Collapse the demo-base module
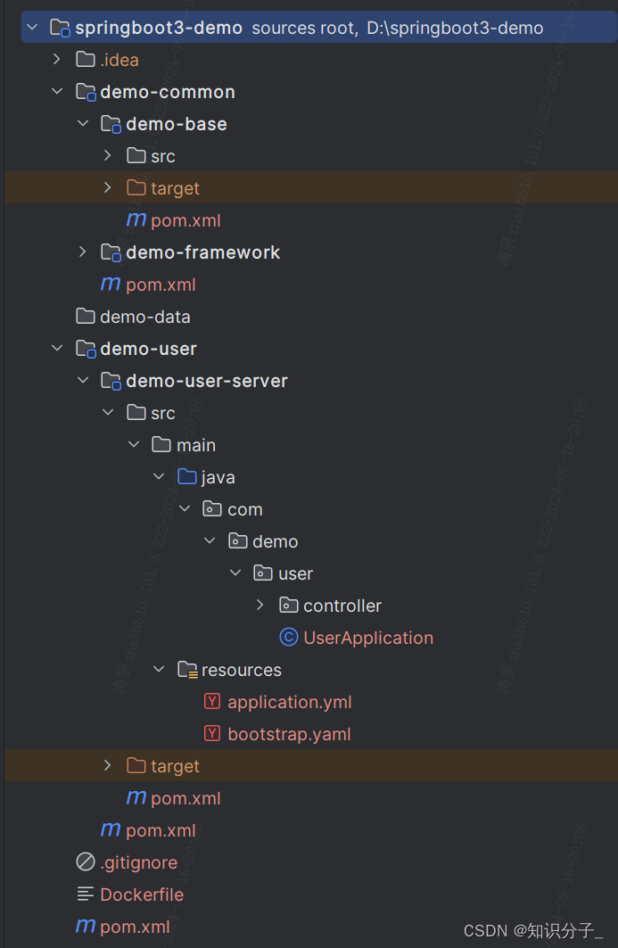 [83, 123]
